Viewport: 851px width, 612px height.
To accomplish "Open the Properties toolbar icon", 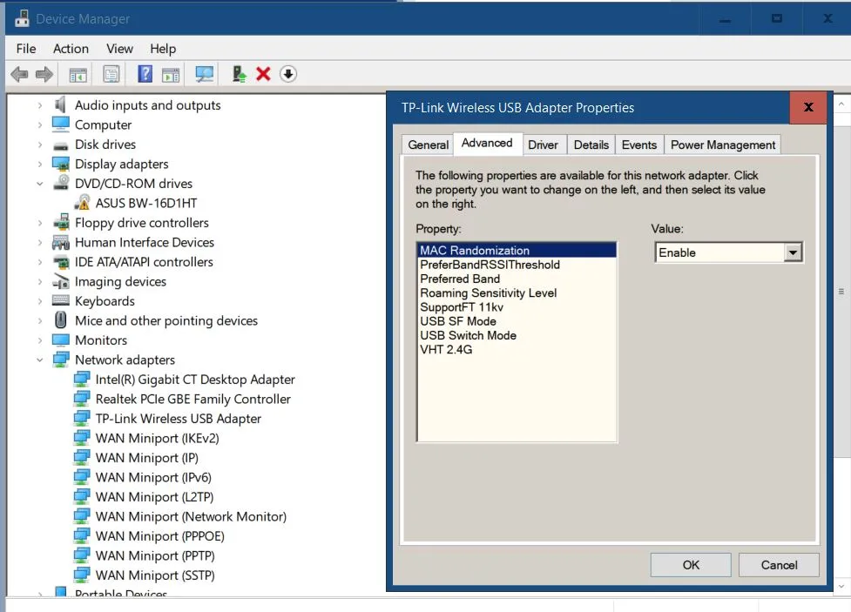I will [111, 74].
